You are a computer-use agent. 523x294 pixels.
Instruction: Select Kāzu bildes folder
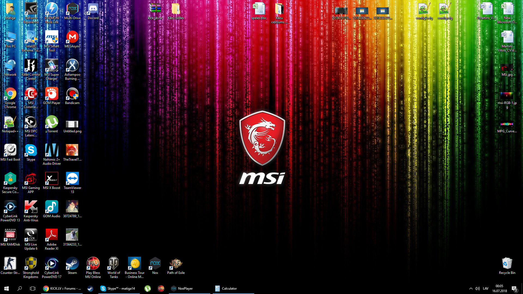[x=176, y=11]
